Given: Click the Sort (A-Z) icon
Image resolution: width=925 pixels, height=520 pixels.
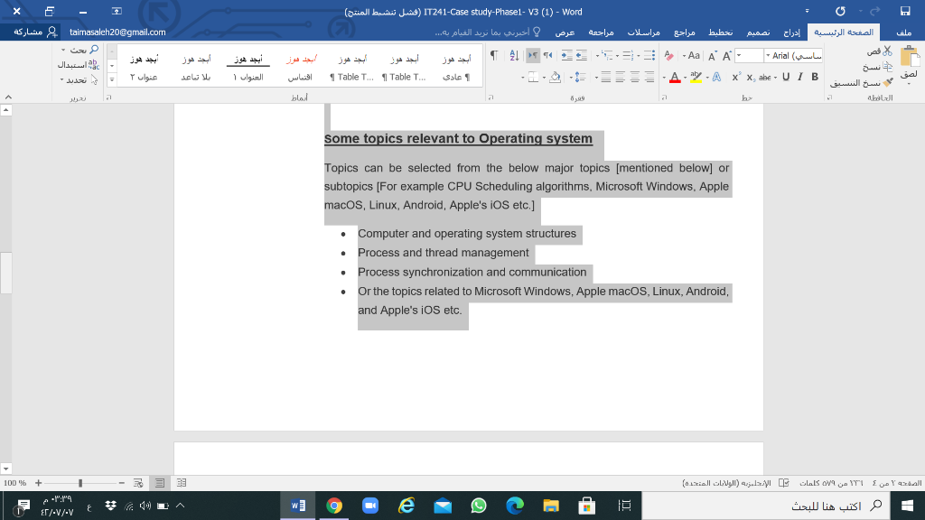Looking at the screenshot, I should [x=513, y=55].
